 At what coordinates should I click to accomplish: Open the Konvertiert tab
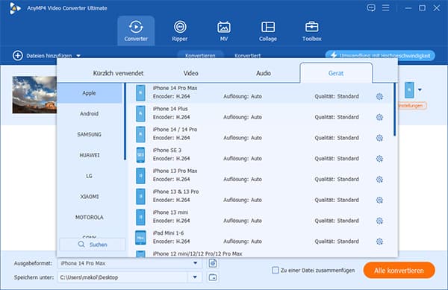point(247,55)
